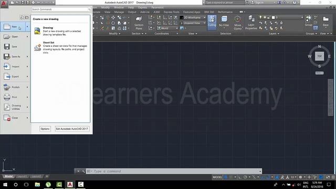Click Exit Autodesk AutoCAD 2017 button
This screenshot has height=189, width=336.
pos(72,129)
